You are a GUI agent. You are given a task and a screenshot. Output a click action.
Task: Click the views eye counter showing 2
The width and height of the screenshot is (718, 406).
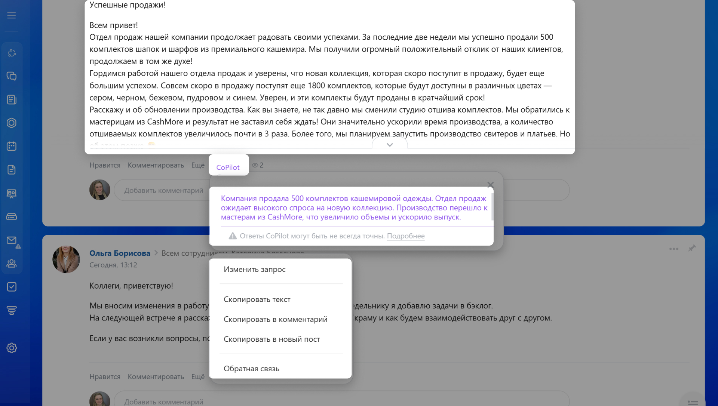[x=258, y=165]
